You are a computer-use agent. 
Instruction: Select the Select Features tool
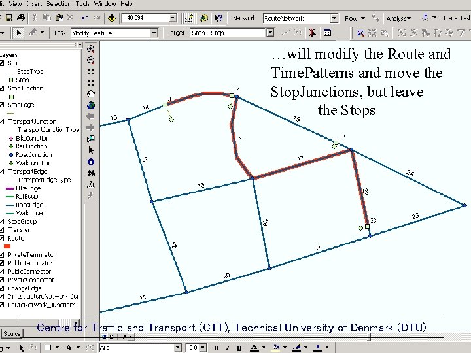[91, 139]
